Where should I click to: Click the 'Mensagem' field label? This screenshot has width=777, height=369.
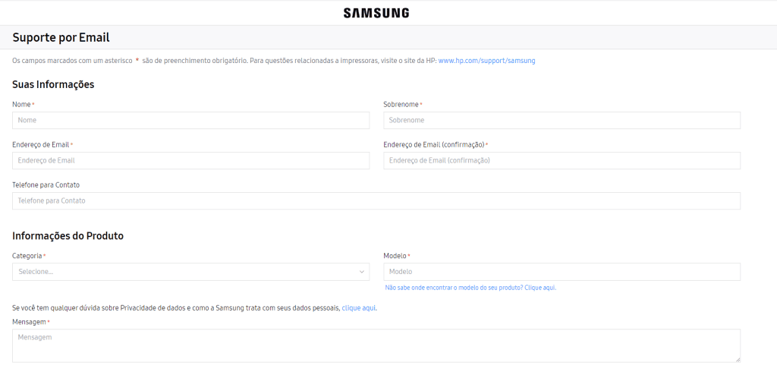pos(30,323)
